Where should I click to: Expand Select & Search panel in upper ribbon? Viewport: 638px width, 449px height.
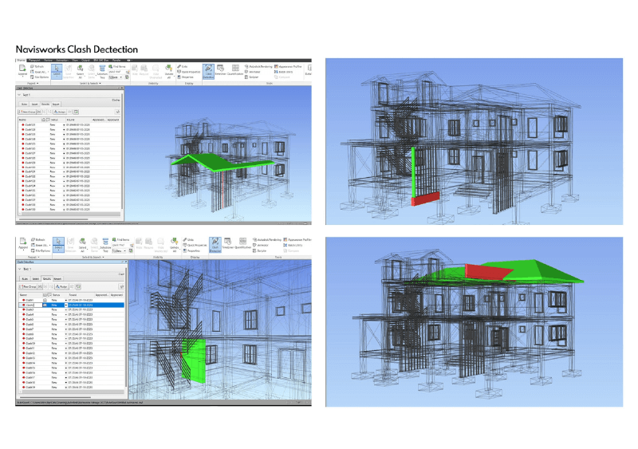pos(100,83)
